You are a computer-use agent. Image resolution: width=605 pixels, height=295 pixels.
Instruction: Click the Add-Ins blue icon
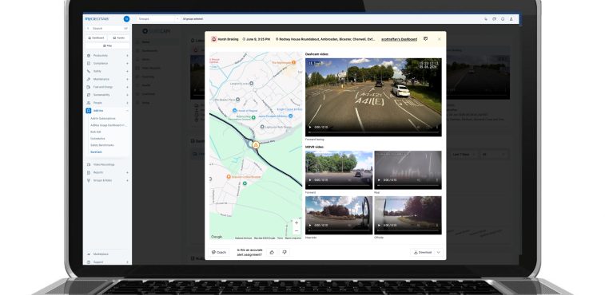(89, 111)
